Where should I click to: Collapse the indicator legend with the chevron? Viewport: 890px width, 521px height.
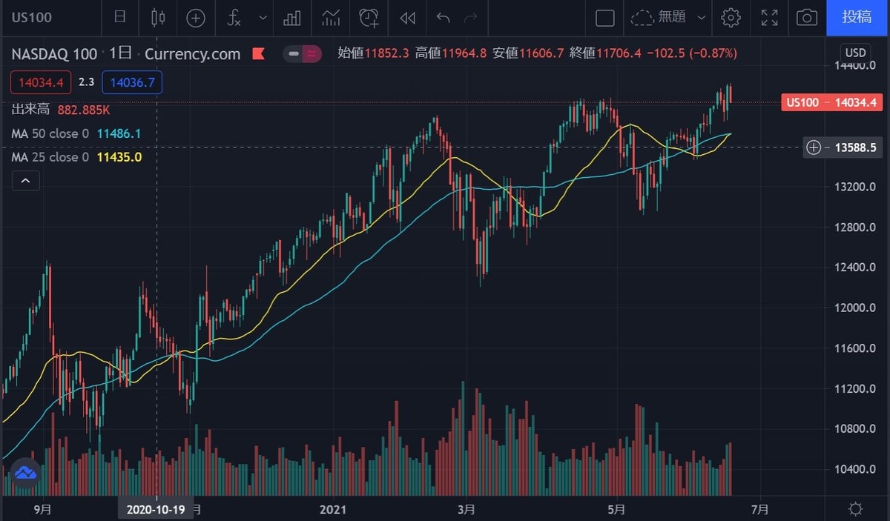[25, 180]
